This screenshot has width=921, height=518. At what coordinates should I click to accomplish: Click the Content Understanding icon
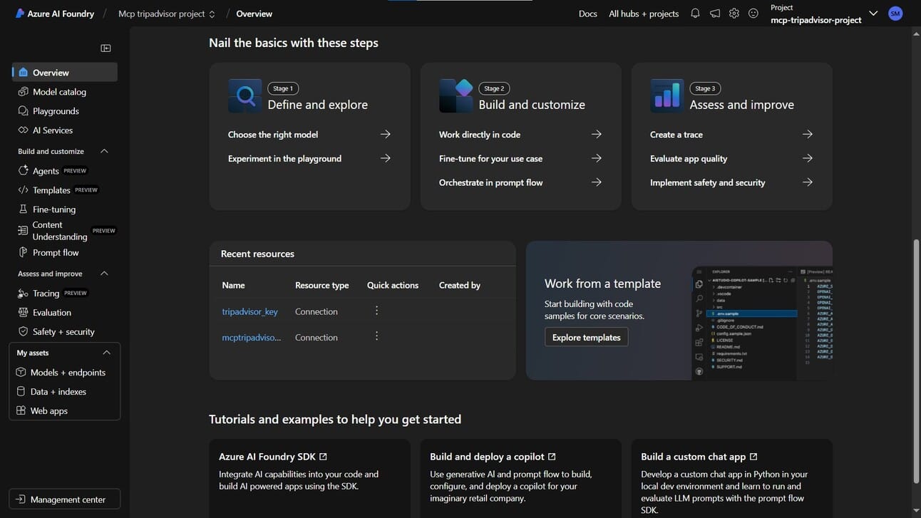(x=24, y=231)
